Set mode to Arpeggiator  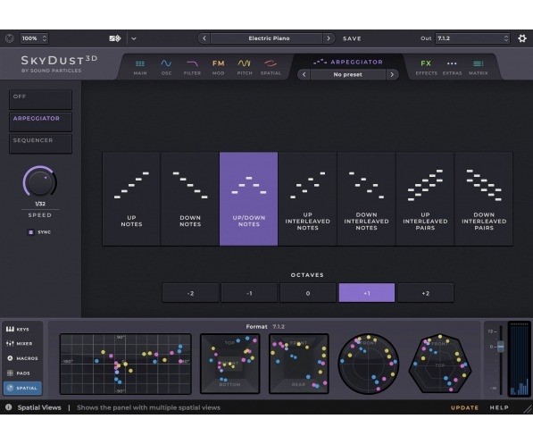40,121
